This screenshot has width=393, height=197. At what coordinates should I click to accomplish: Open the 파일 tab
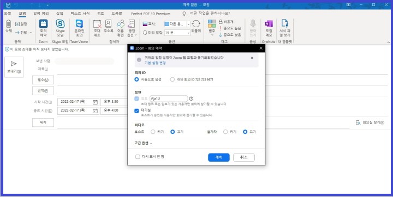pos(8,14)
